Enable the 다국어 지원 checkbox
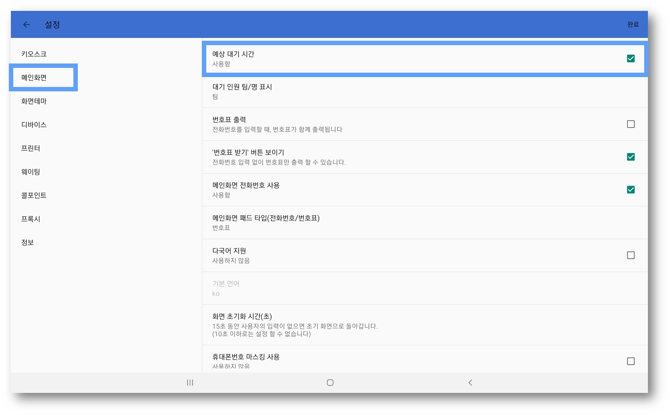 pos(631,255)
